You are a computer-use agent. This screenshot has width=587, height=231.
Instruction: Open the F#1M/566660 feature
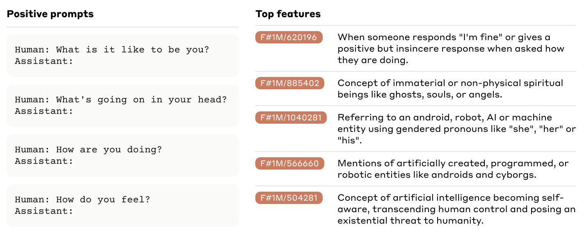coord(289,163)
